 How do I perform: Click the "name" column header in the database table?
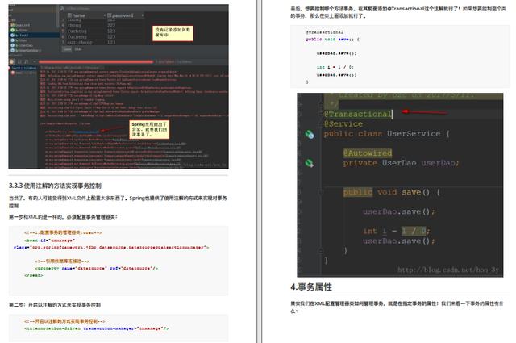77,15
